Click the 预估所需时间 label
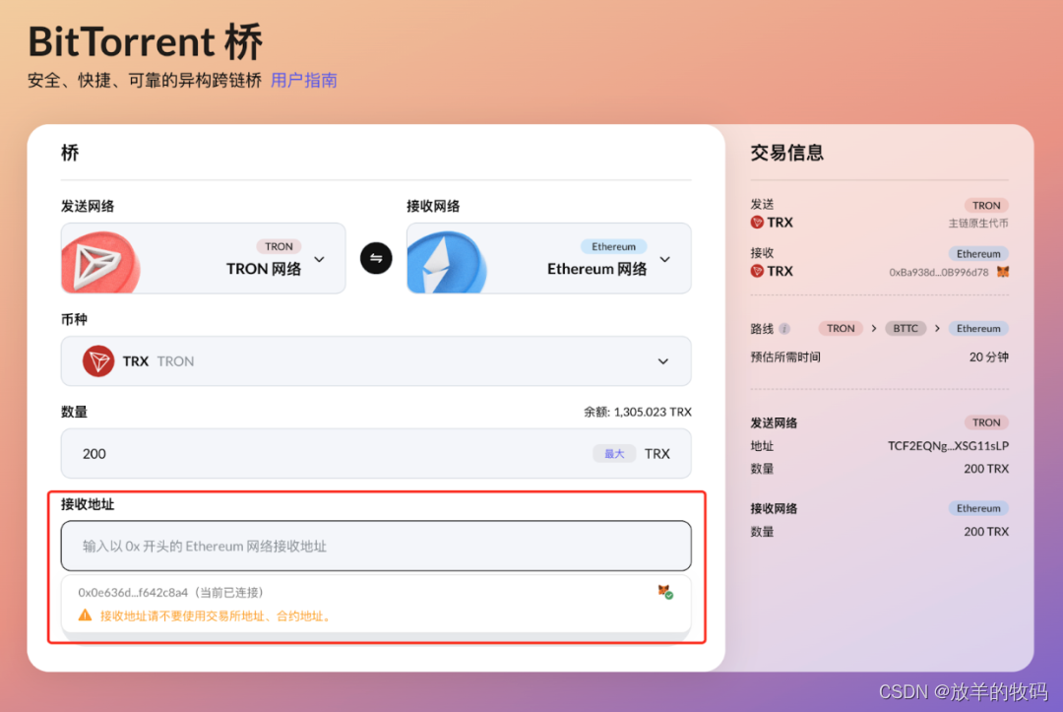Image resolution: width=1063 pixels, height=712 pixels. [x=785, y=356]
